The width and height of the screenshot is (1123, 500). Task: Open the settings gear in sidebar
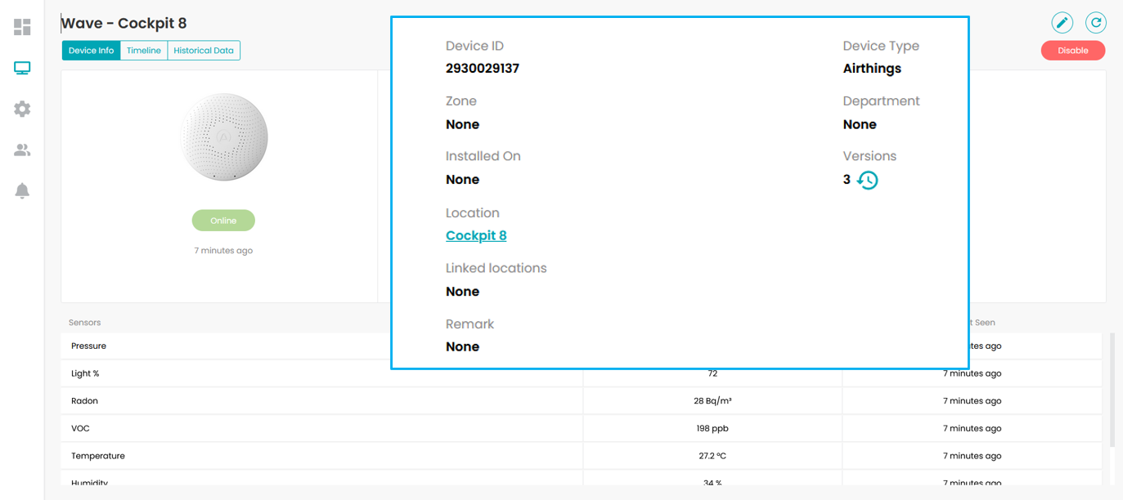coord(22,109)
